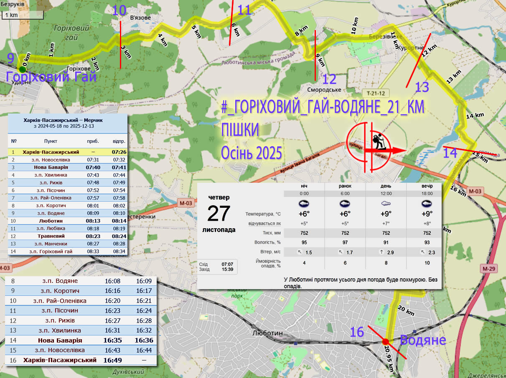The width and height of the screenshot is (506, 378).
Task: Select the з.п. Пісочин row at 16:23
Action: pyautogui.click(x=81, y=310)
